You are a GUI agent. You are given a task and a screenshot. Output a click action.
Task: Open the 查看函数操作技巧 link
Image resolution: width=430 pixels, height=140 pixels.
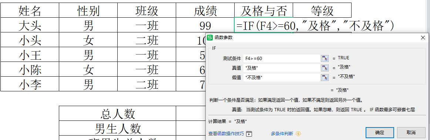226,134
